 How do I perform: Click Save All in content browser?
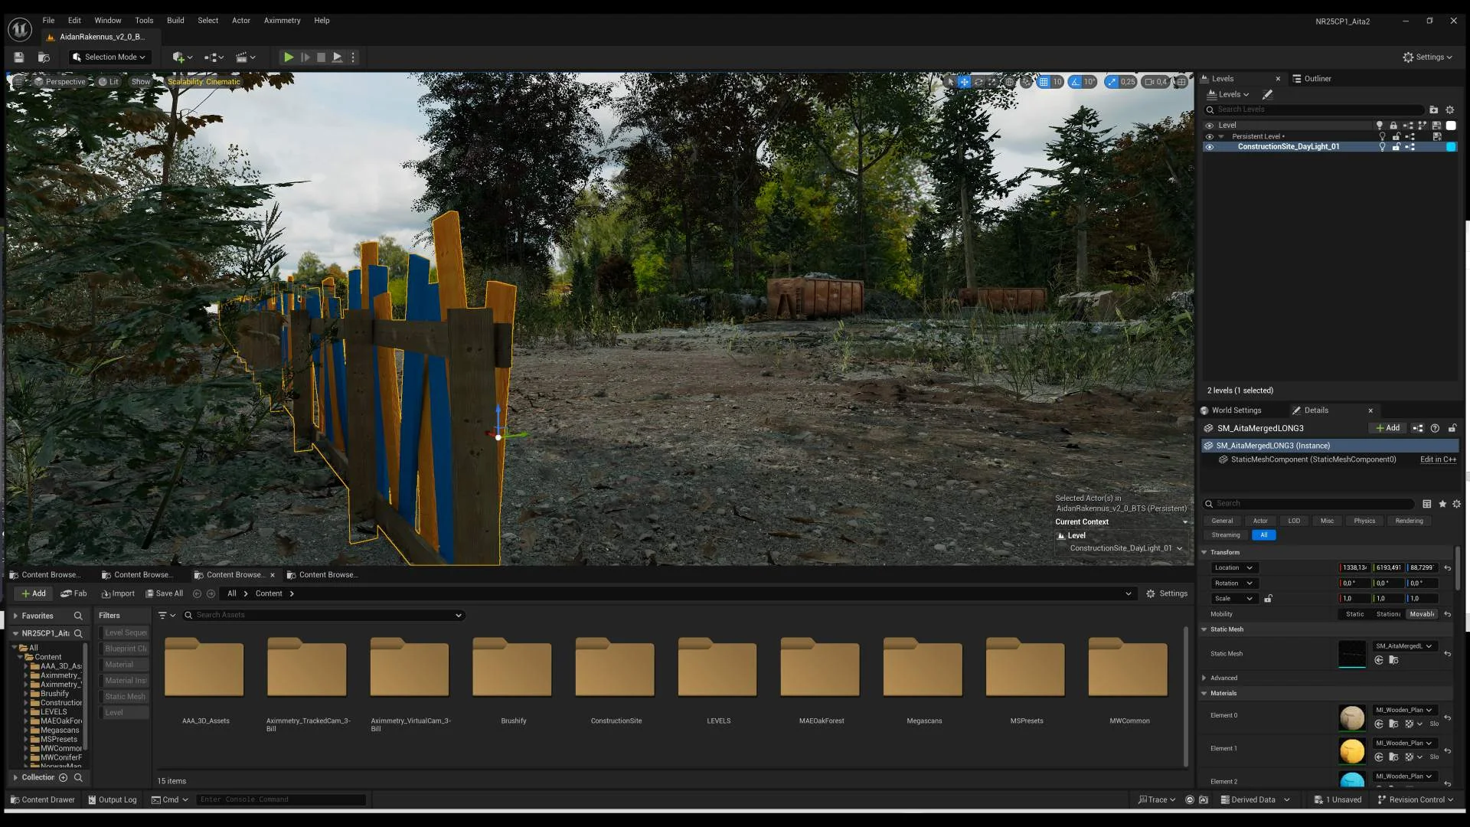click(164, 593)
